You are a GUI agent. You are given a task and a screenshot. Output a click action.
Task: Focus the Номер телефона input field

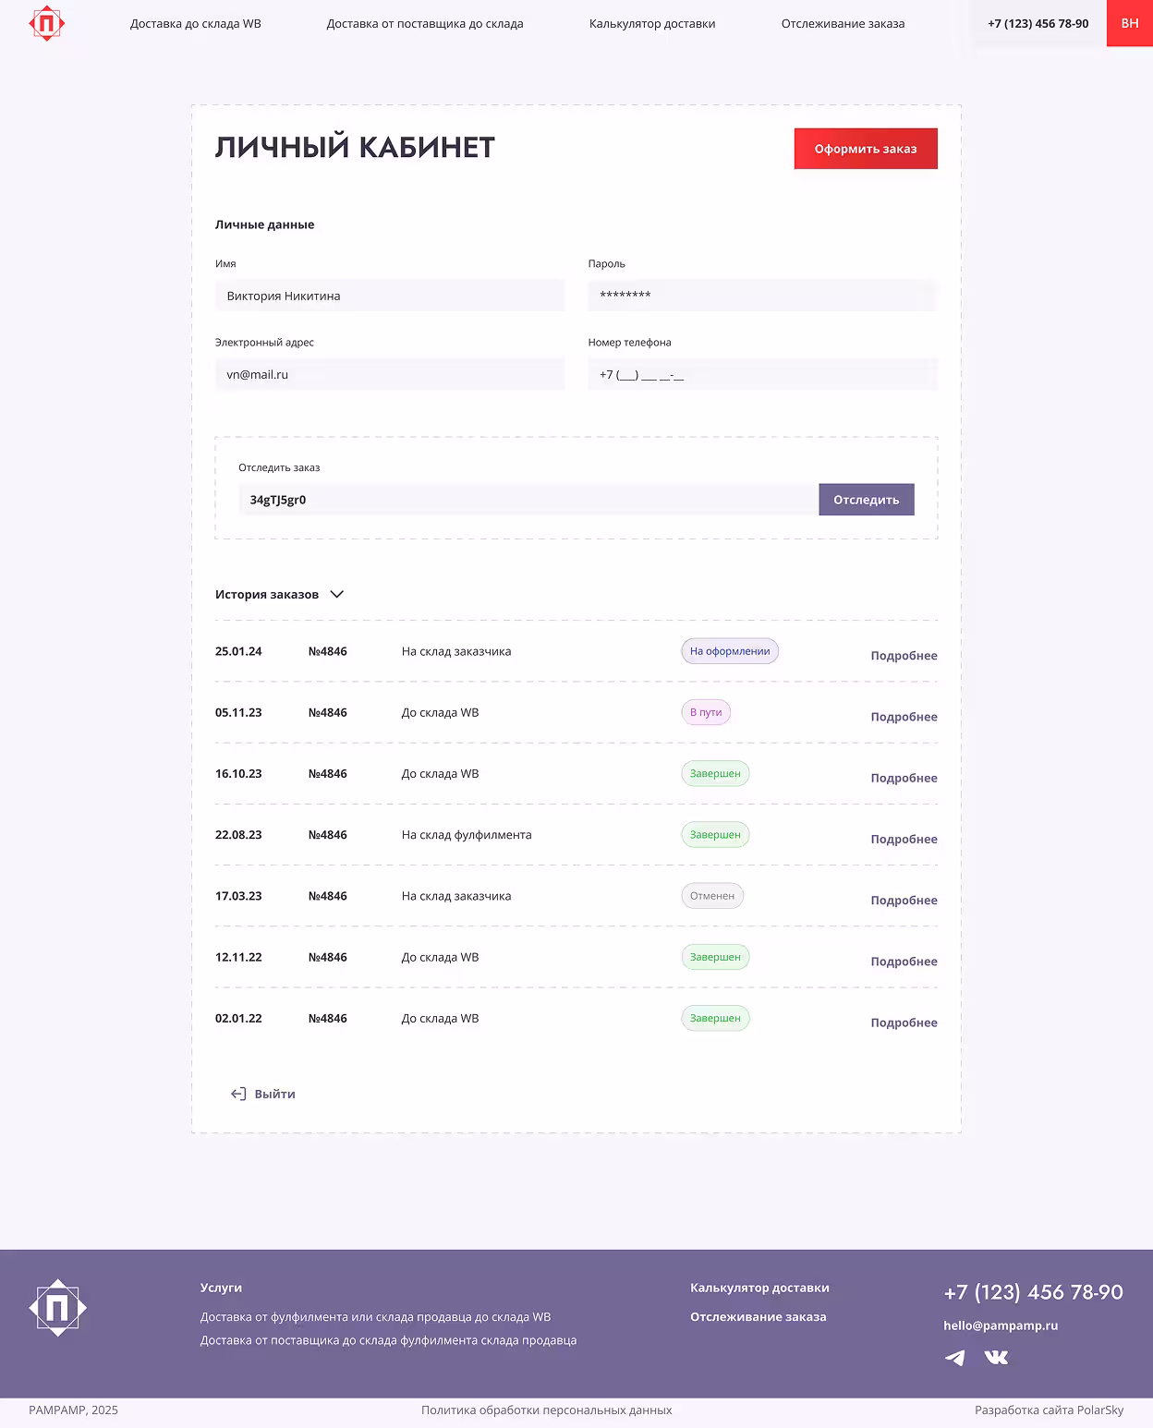762,375
